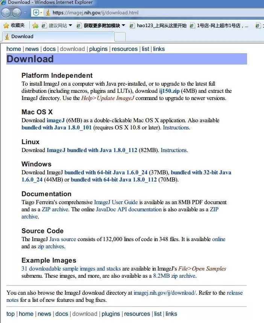Viewport: 264px width, 323px height.
Task: Open list in the top navigation
Action: (145, 49)
